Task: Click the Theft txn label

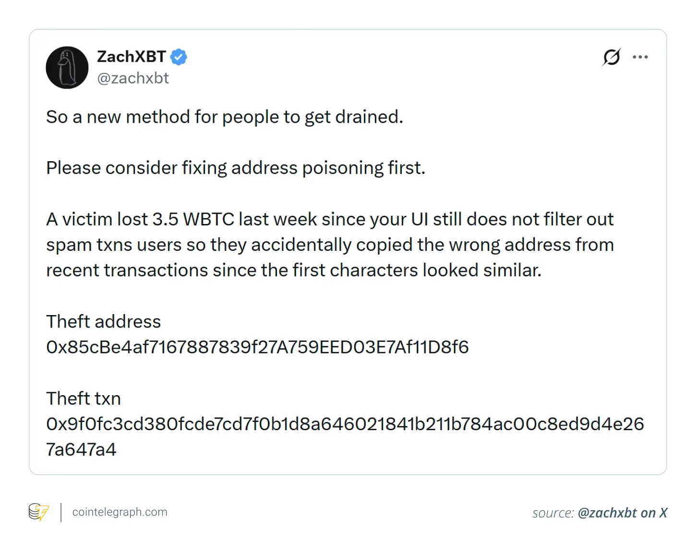Action: 84,398
